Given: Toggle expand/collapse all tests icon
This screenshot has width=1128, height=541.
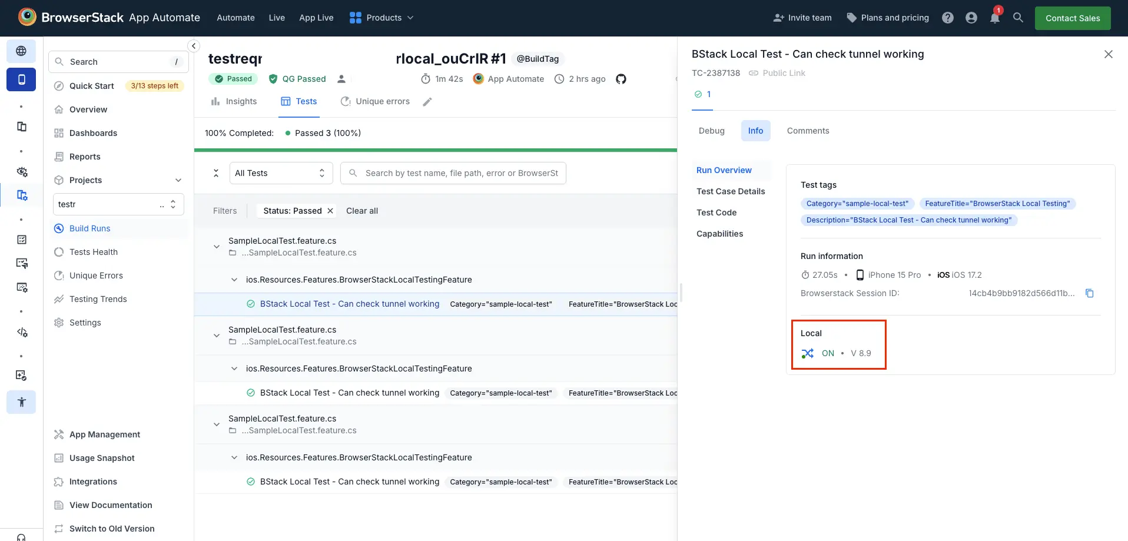Looking at the screenshot, I should (x=215, y=172).
